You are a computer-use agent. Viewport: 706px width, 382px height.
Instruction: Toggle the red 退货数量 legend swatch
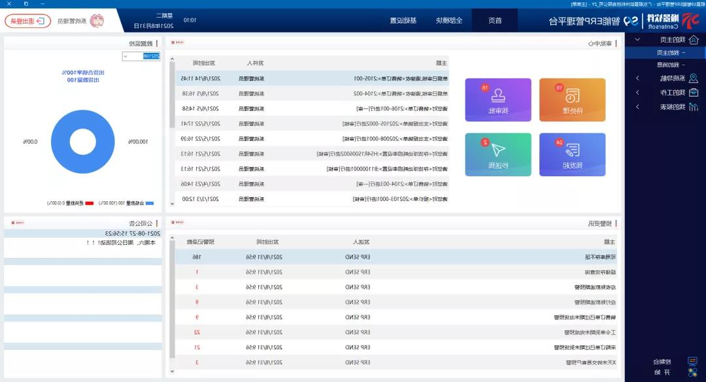tap(90, 203)
